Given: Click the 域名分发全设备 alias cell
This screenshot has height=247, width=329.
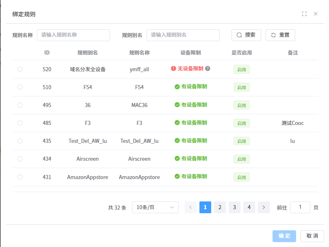Looking at the screenshot, I should (88, 69).
